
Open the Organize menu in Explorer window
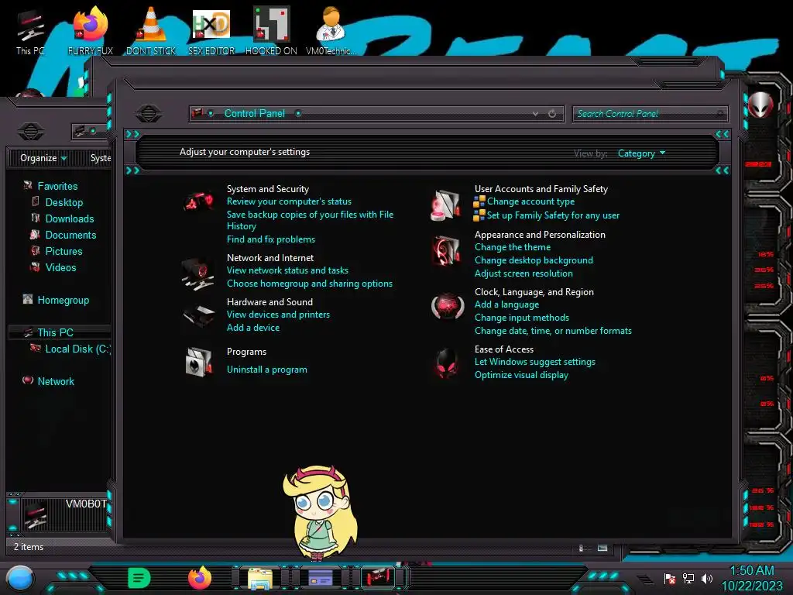pyautogui.click(x=43, y=158)
